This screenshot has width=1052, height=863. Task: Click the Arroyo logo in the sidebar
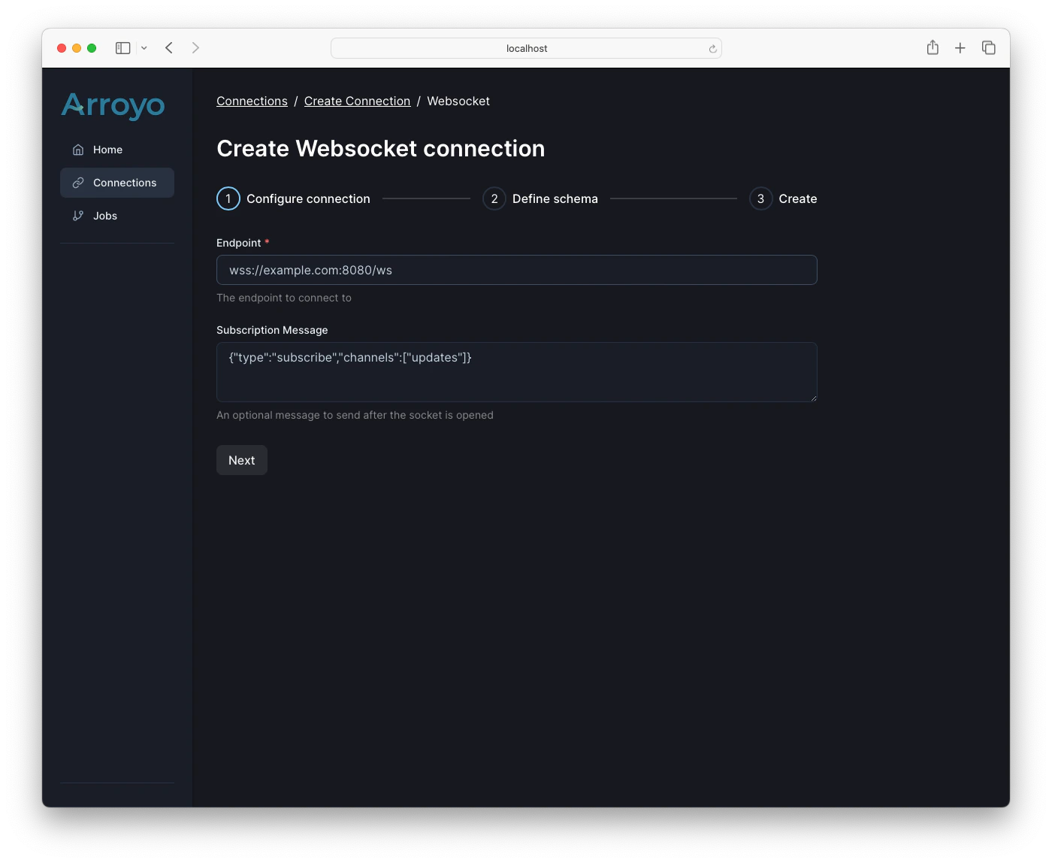tap(113, 106)
